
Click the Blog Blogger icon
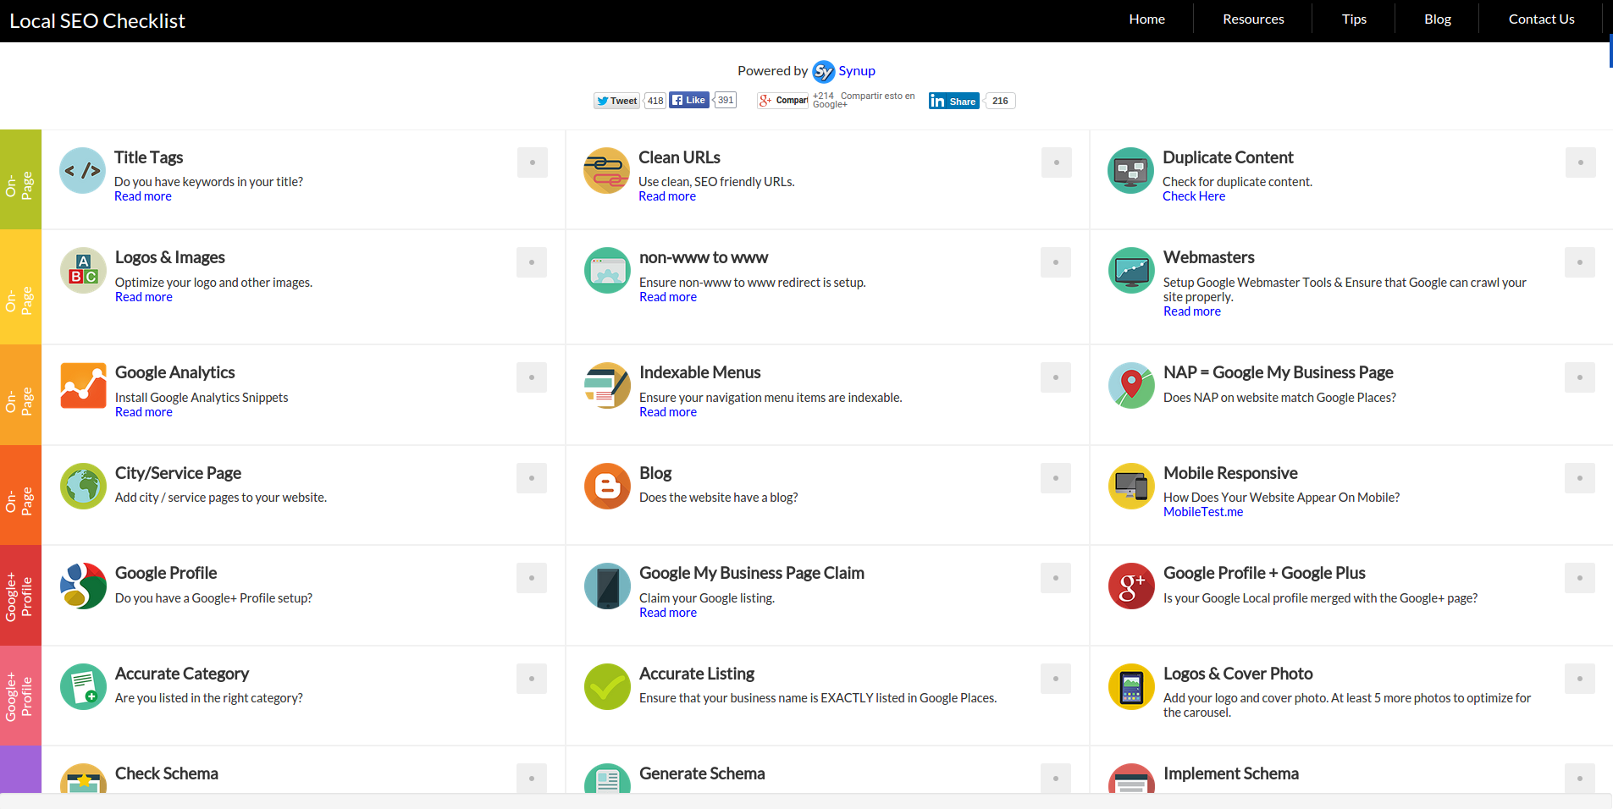[607, 486]
